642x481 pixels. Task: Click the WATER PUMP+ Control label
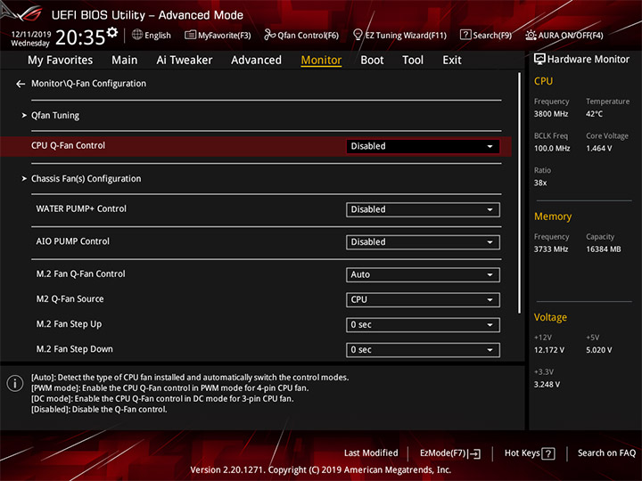point(81,208)
